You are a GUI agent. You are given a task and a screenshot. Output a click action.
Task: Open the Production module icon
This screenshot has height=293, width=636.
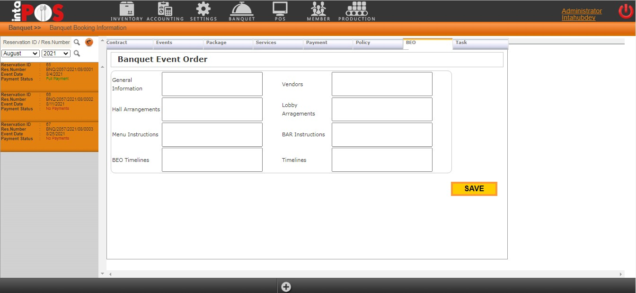[x=356, y=9]
